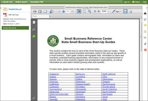Return to Result List
The image size is (148, 101).
point(7,2)
